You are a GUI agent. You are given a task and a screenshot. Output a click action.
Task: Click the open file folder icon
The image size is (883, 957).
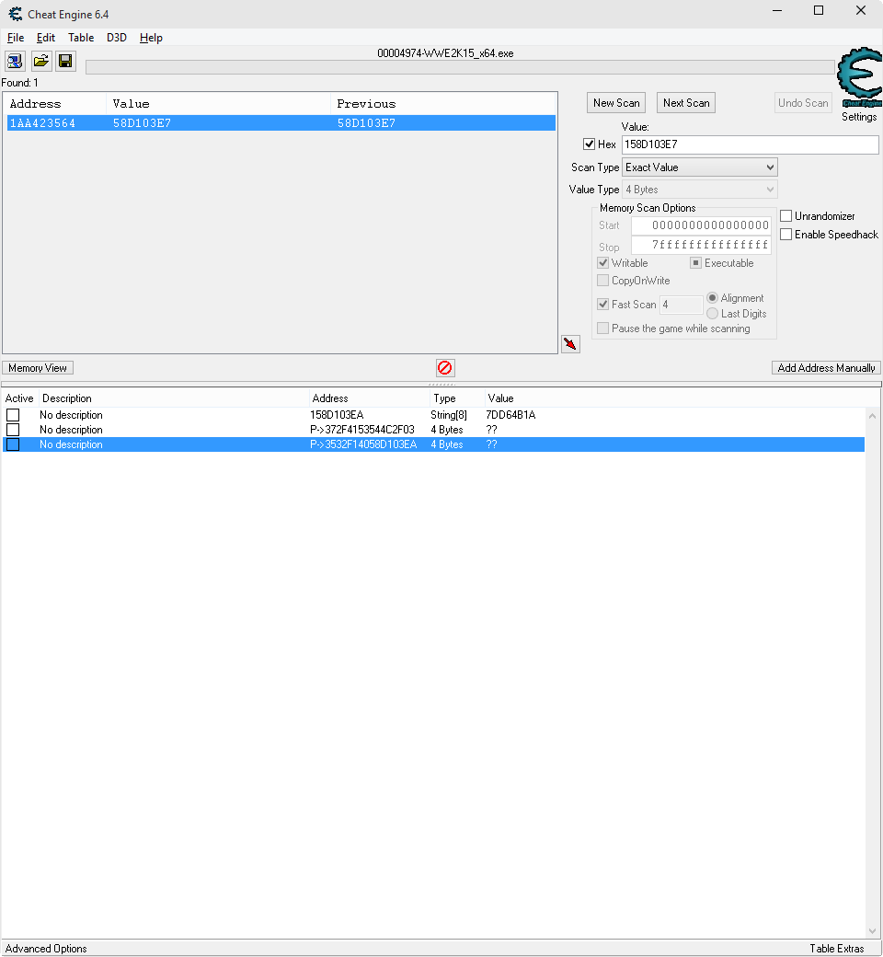[41, 62]
